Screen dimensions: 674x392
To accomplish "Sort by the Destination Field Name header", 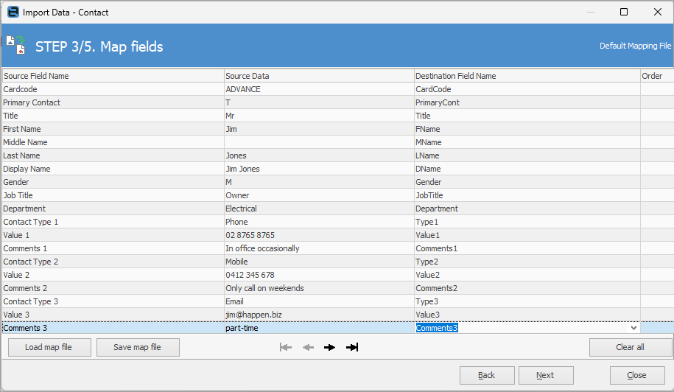I will pos(527,76).
